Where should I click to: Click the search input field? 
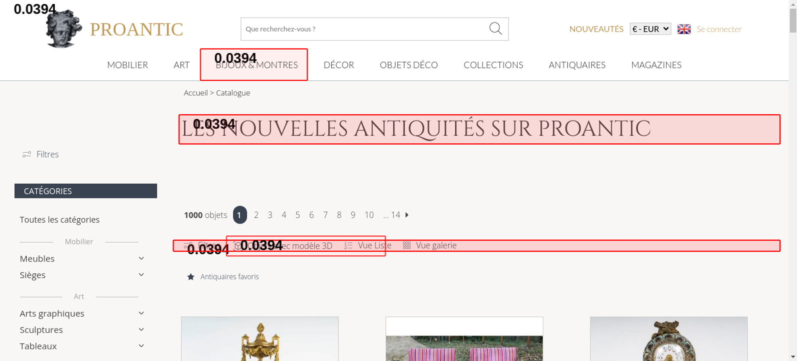[x=363, y=29]
